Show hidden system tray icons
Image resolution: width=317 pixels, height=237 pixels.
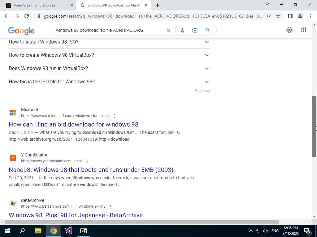click(251, 231)
